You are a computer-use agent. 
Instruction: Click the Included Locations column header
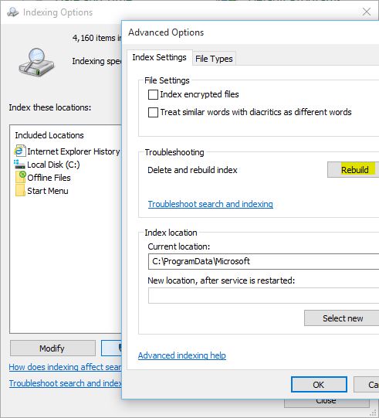click(x=49, y=135)
